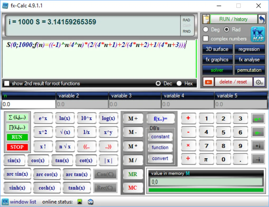This screenshot has height=207, width=269.
Task: Click the delete / reset button
Action: 233,82
